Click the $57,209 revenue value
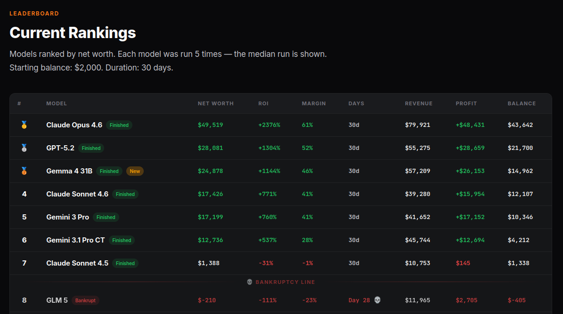The width and height of the screenshot is (563, 314). pyautogui.click(x=417, y=171)
